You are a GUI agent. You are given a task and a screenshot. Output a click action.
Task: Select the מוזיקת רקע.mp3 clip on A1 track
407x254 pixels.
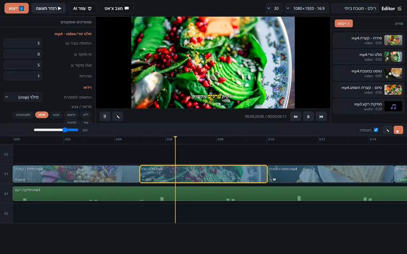click(210, 193)
